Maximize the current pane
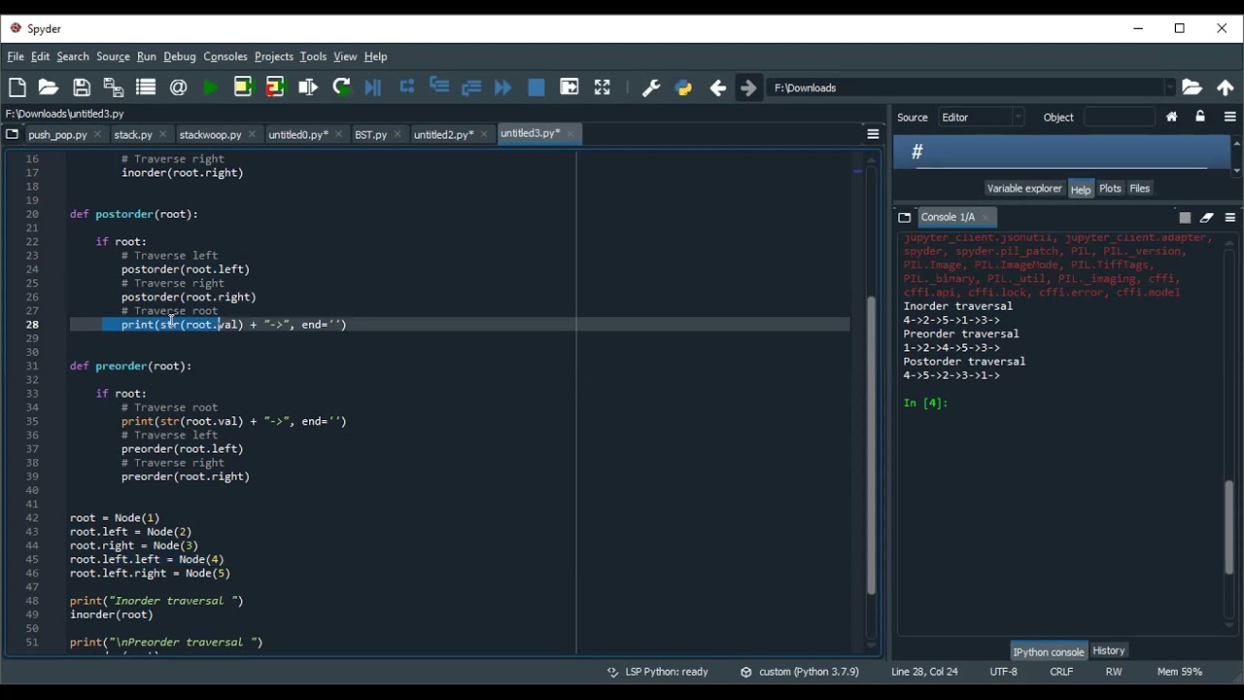Viewport: 1244px width, 700px height. 570,87
